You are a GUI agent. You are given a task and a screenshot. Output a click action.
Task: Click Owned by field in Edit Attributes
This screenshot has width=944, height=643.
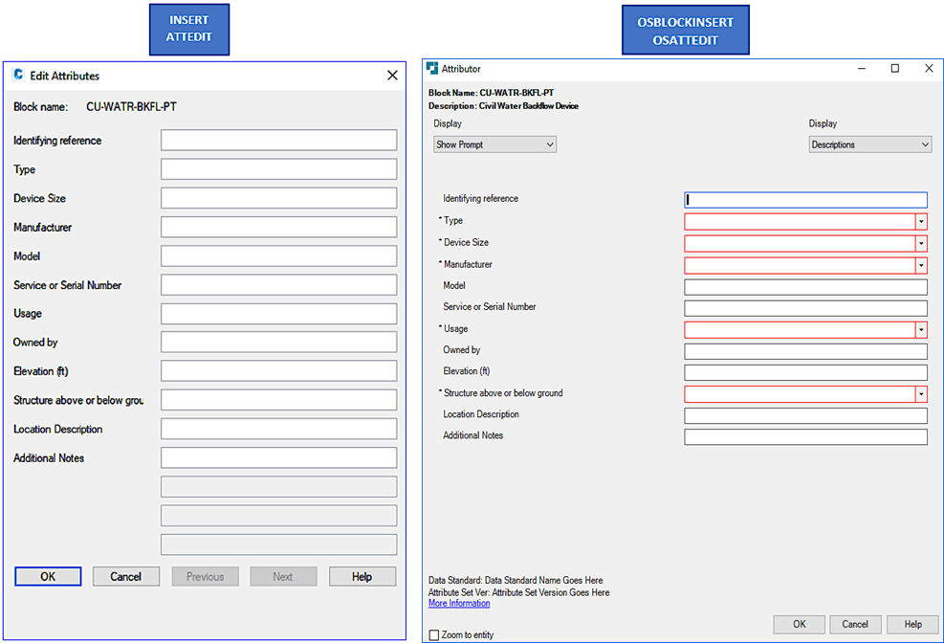point(278,342)
